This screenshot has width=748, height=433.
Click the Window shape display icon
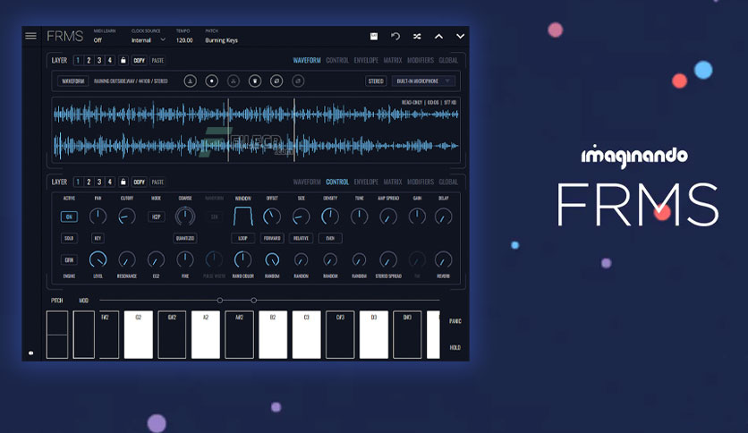click(x=242, y=216)
